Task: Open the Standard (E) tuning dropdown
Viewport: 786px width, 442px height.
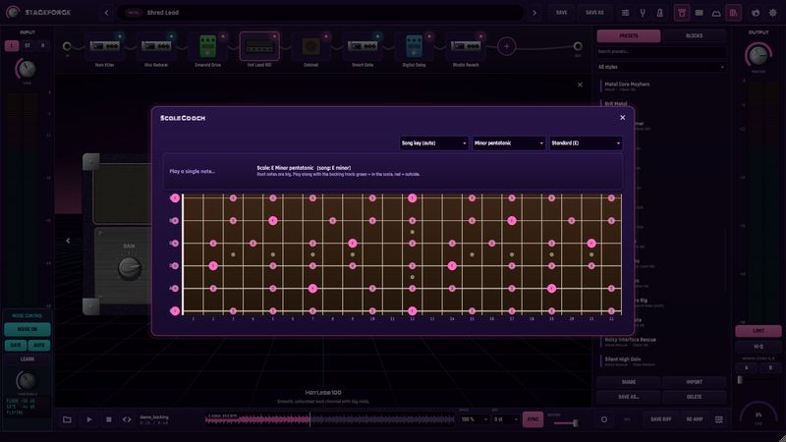Action: click(586, 143)
